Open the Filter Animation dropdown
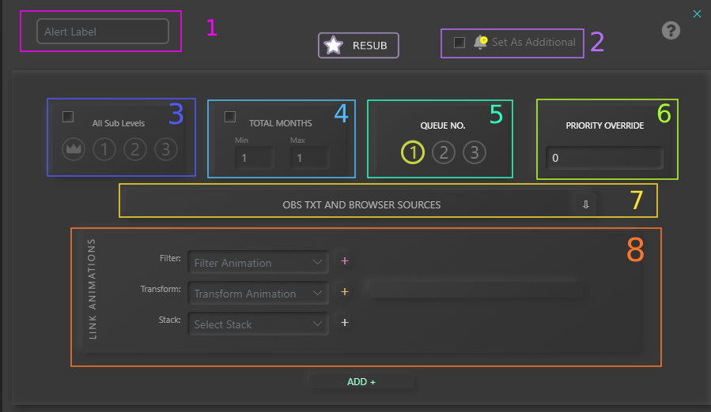Viewport: 711px width, 412px height. click(258, 262)
